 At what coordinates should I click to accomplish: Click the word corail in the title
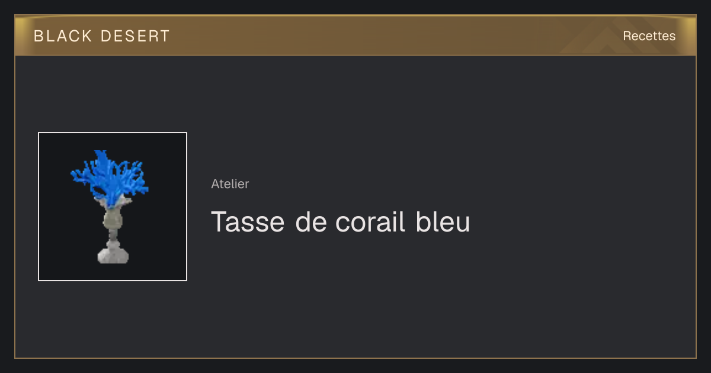point(370,222)
